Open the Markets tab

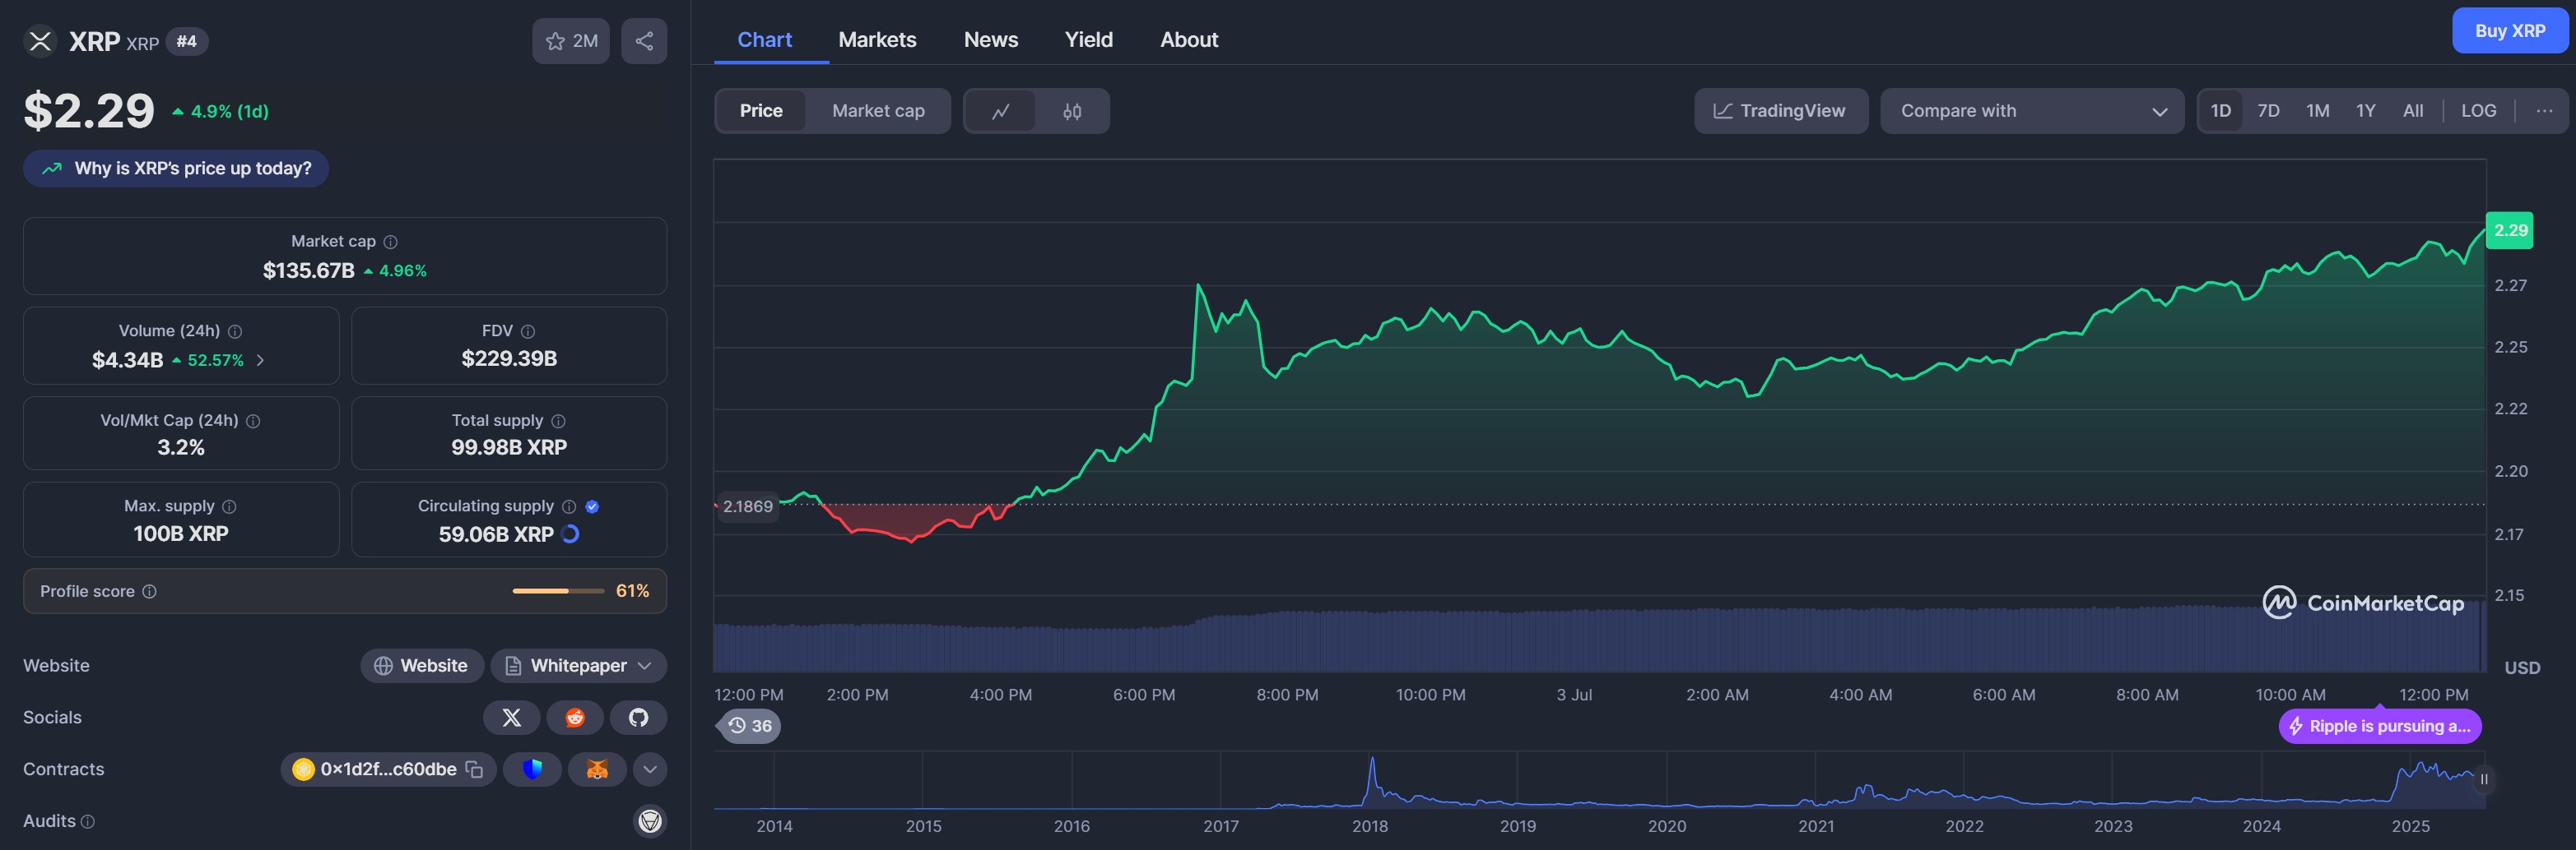(x=877, y=40)
